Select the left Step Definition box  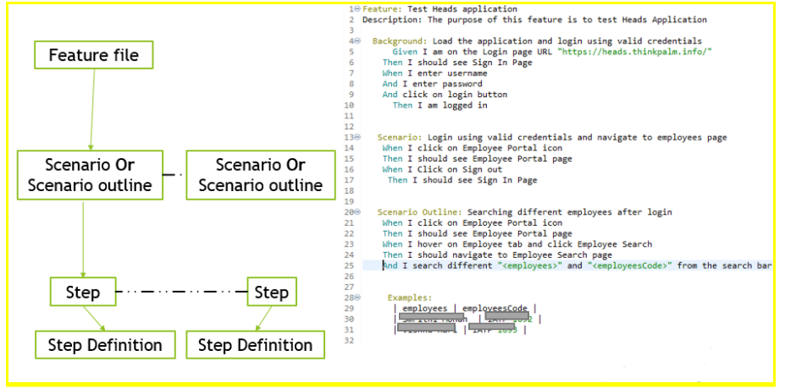[104, 344]
